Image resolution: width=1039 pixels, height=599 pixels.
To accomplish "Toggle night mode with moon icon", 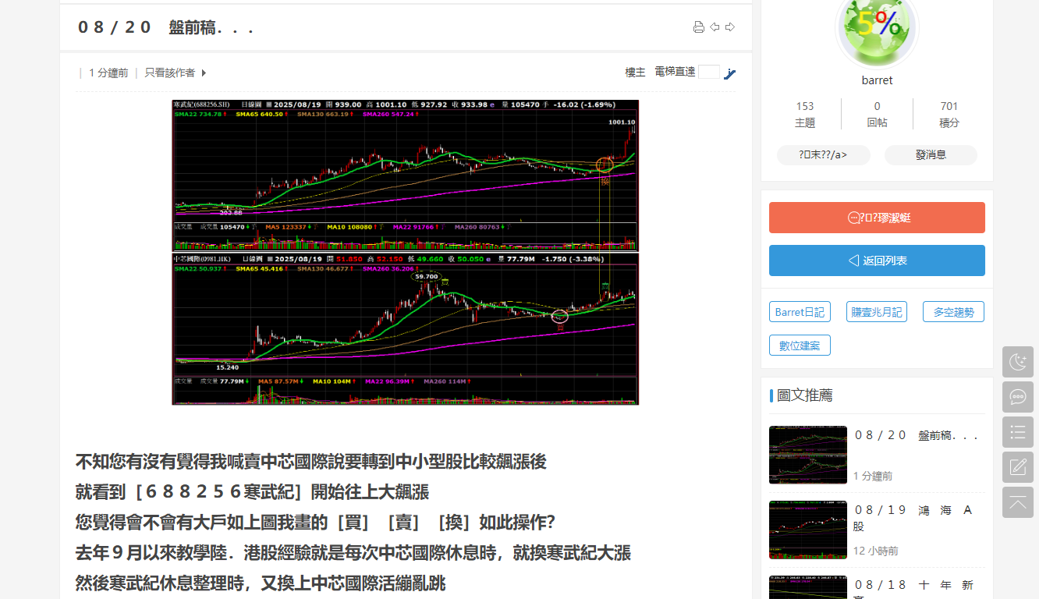I will [1018, 362].
